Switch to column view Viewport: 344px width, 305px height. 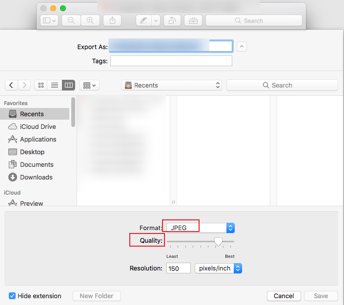click(x=69, y=85)
